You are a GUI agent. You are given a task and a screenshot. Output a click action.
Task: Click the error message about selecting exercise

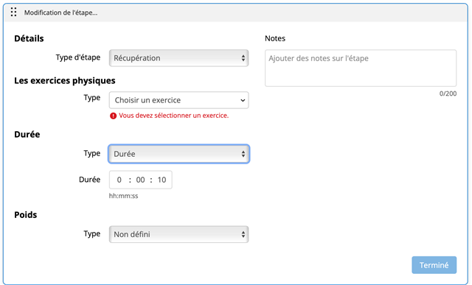click(x=174, y=116)
